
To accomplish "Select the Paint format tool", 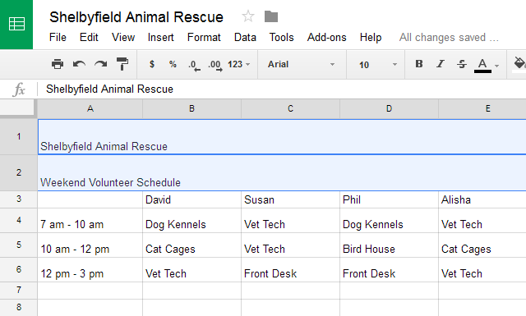I will tap(122, 64).
